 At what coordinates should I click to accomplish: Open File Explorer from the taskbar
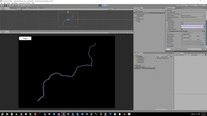point(7,114)
